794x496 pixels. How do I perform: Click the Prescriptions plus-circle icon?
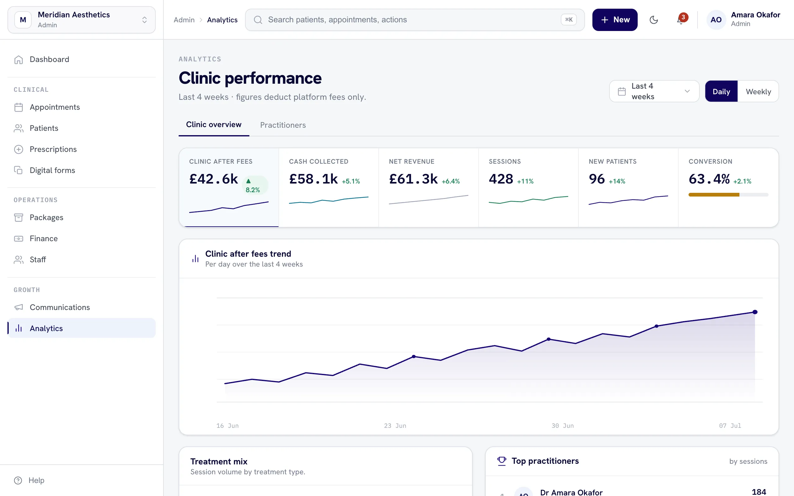click(19, 149)
